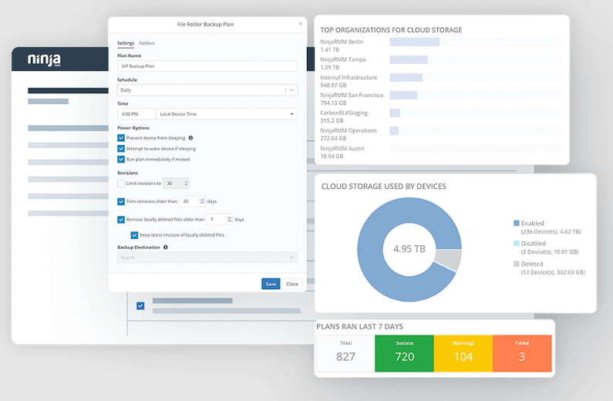
Task: Click the NinjaRMM Operations storage bar
Action: coord(394,130)
